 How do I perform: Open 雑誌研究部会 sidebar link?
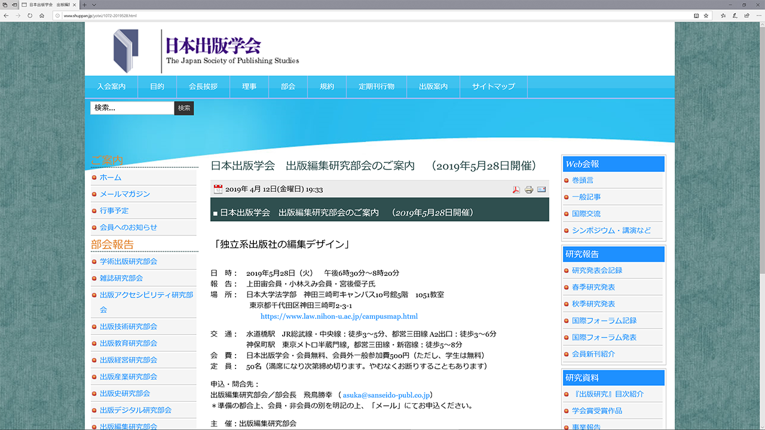pos(121,278)
